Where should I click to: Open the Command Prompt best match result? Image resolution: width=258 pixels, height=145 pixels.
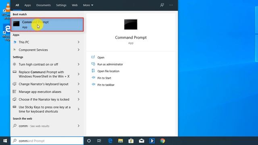tap(47, 25)
